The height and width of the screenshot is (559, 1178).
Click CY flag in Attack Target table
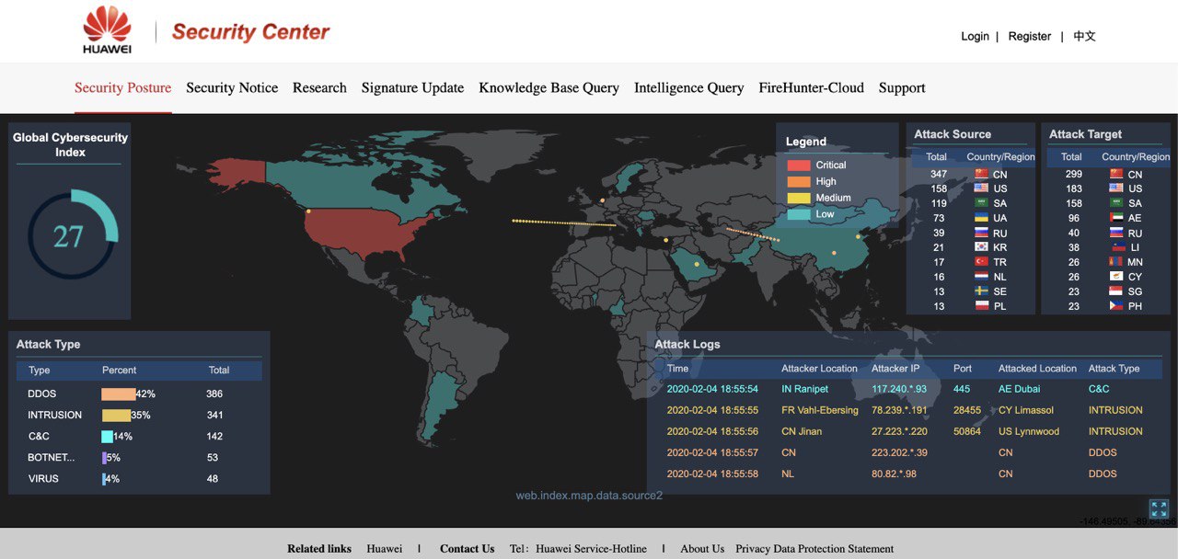(x=1116, y=277)
